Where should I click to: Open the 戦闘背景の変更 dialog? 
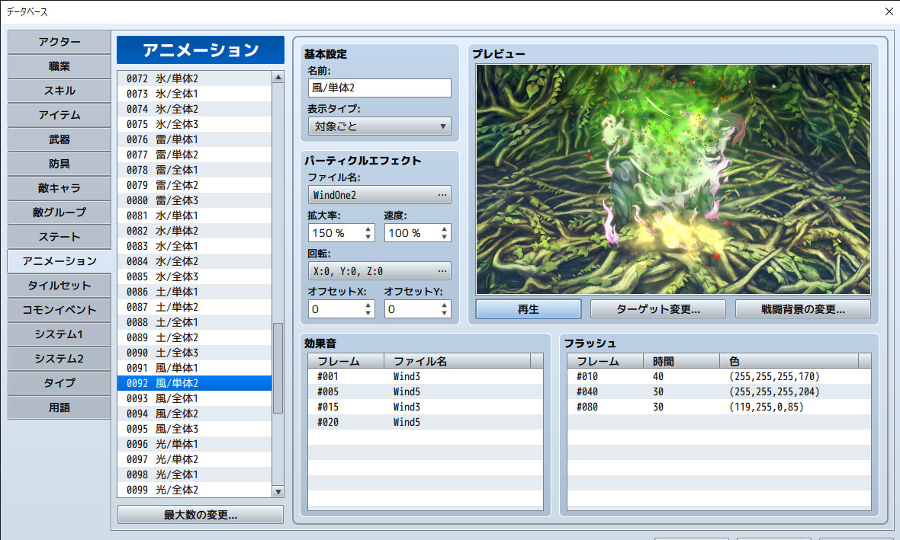[802, 308]
